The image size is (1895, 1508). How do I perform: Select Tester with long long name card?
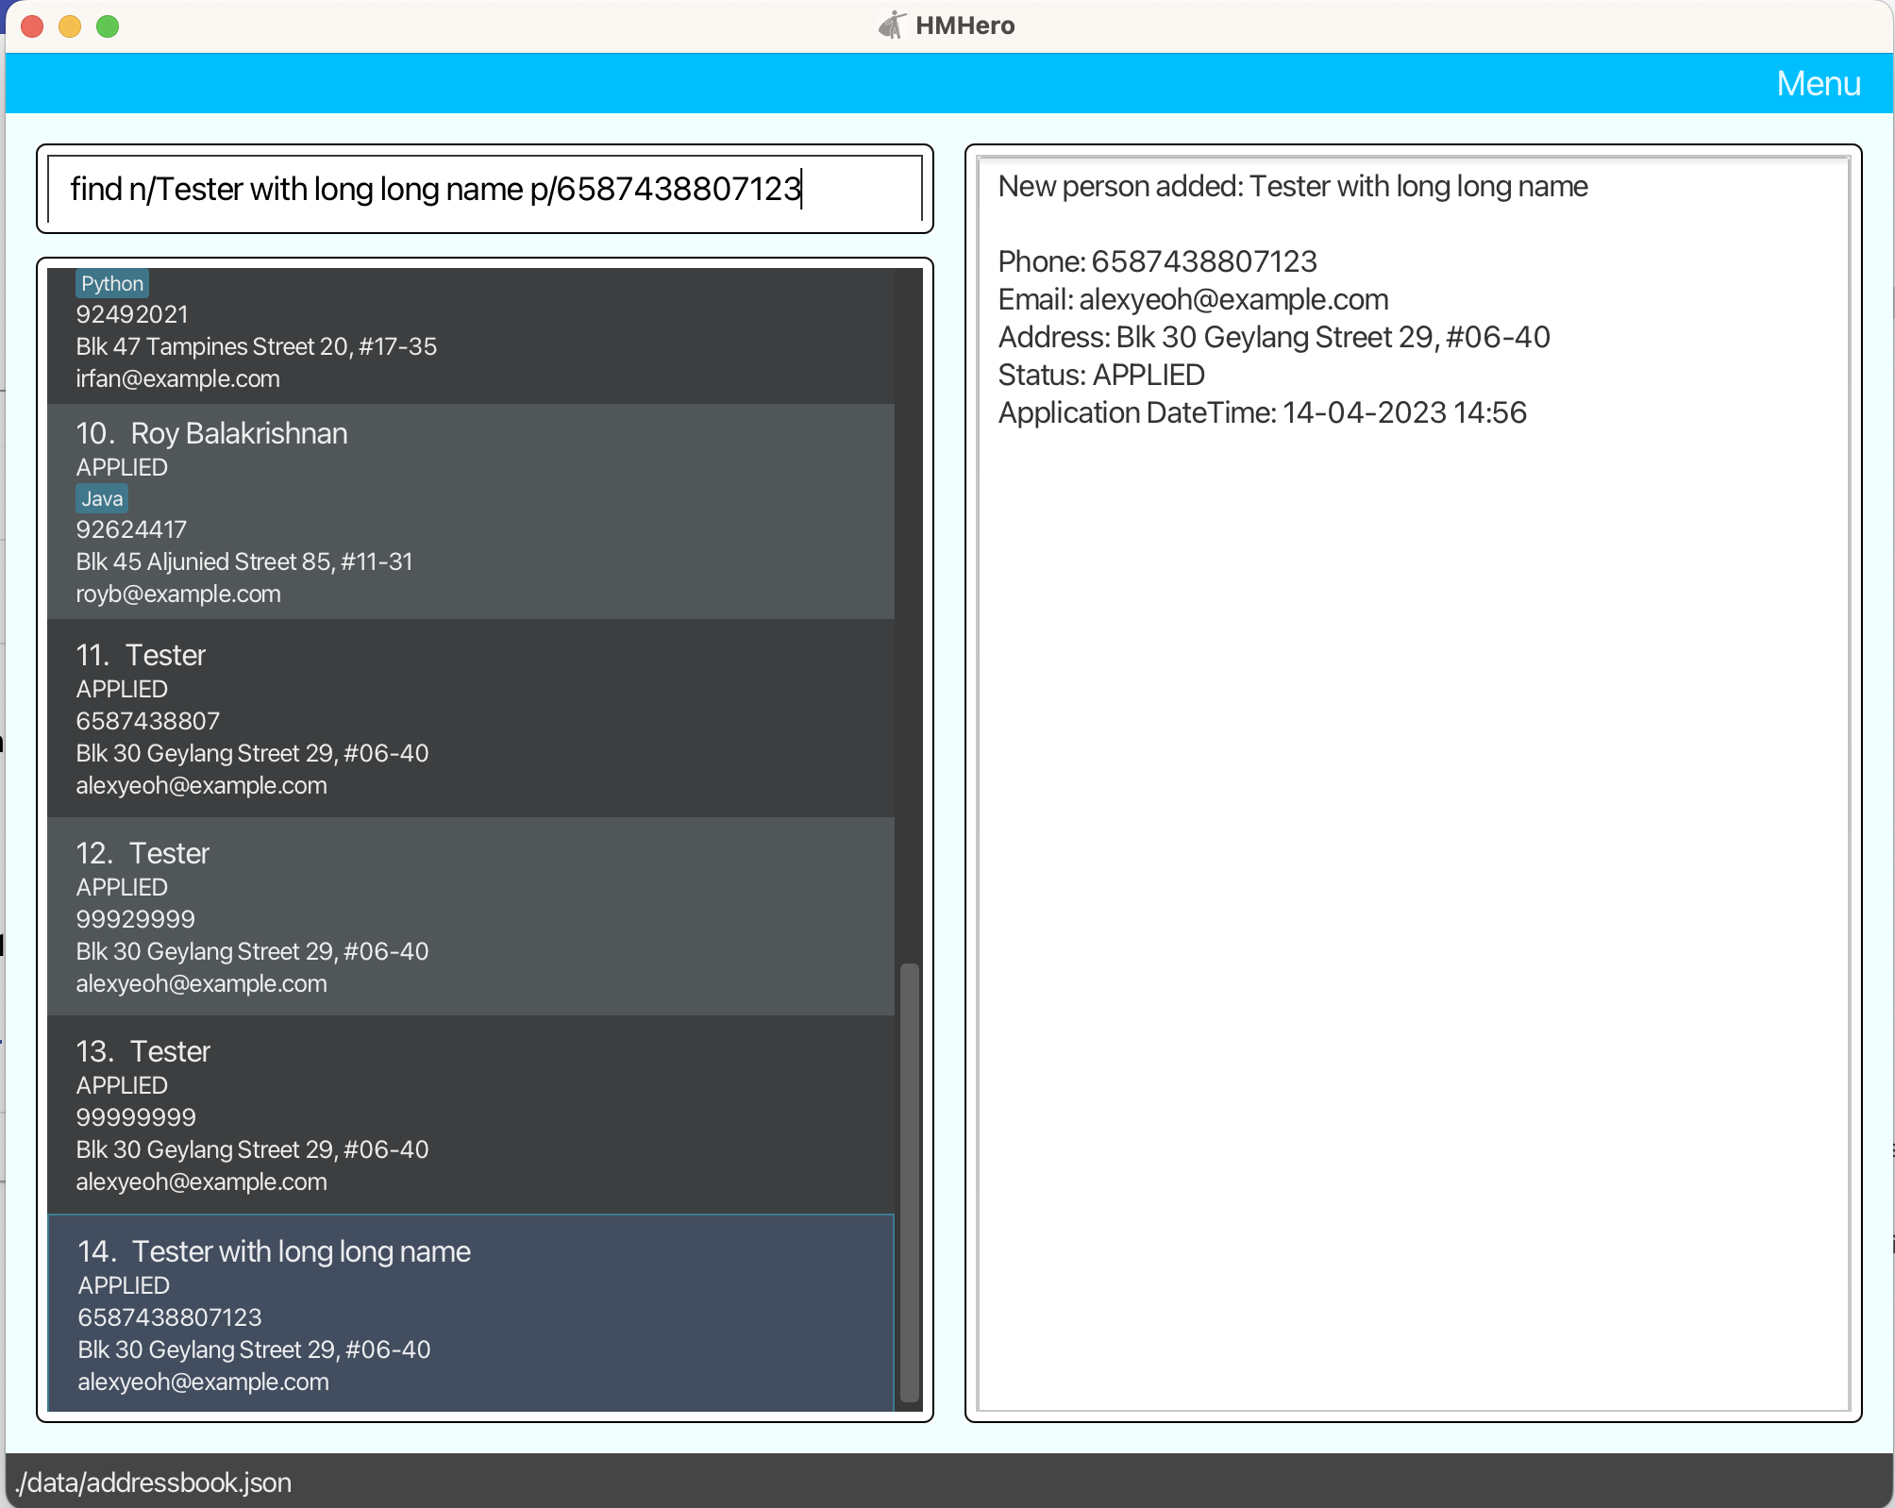pos(470,1313)
